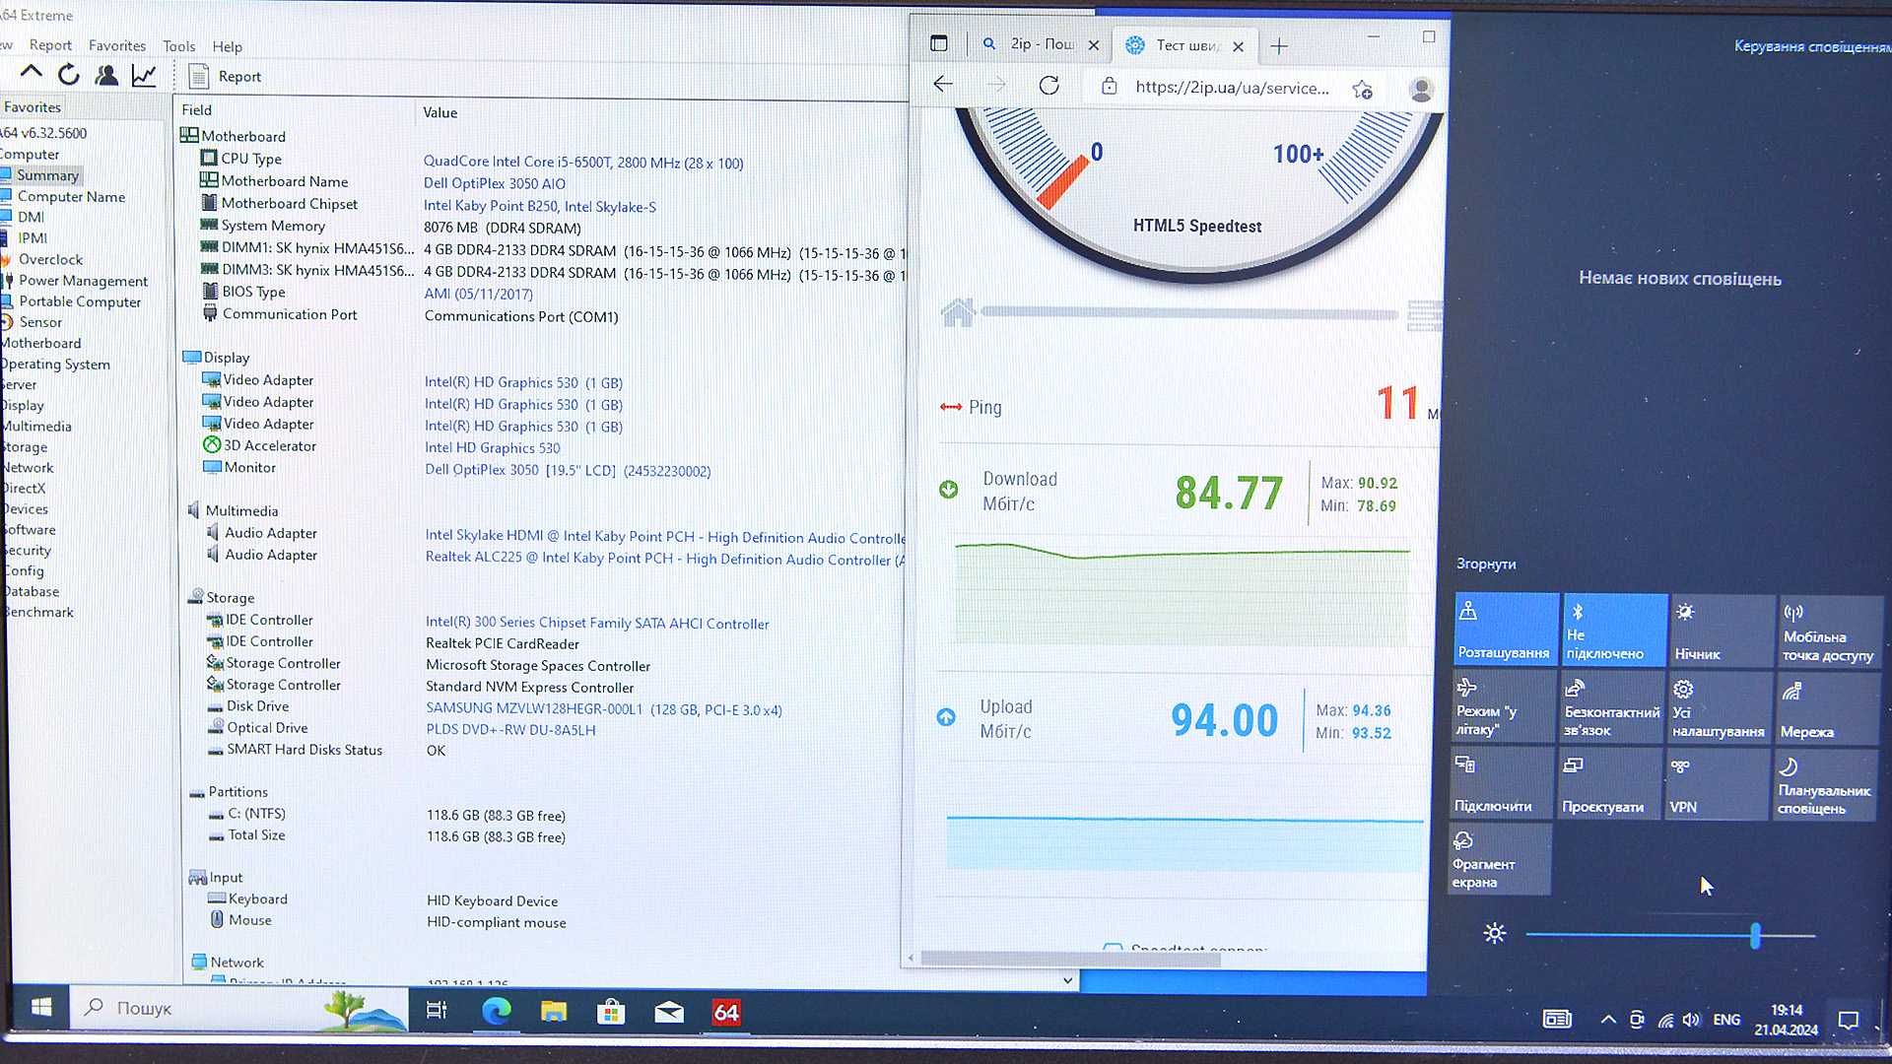Image resolution: width=1892 pixels, height=1064 pixels.
Task: Open the Realtek ALC225 audio adapter link
Action: click(664, 559)
